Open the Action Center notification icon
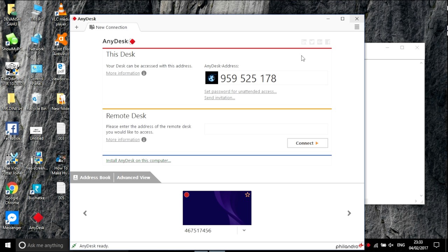The height and width of the screenshot is (252, 448). coord(436,245)
